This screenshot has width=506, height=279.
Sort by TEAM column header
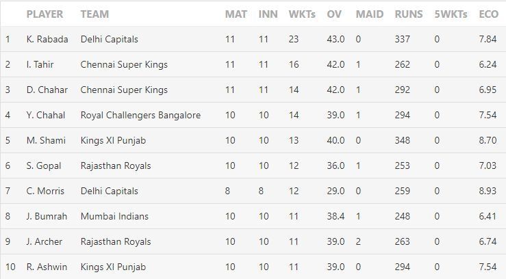(94, 14)
